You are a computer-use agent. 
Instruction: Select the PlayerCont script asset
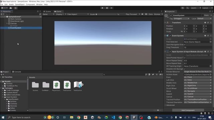tap(57, 86)
